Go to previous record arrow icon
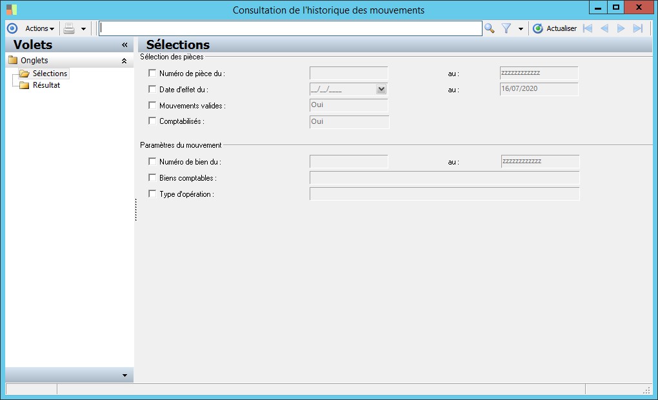The width and height of the screenshot is (658, 400). click(604, 28)
